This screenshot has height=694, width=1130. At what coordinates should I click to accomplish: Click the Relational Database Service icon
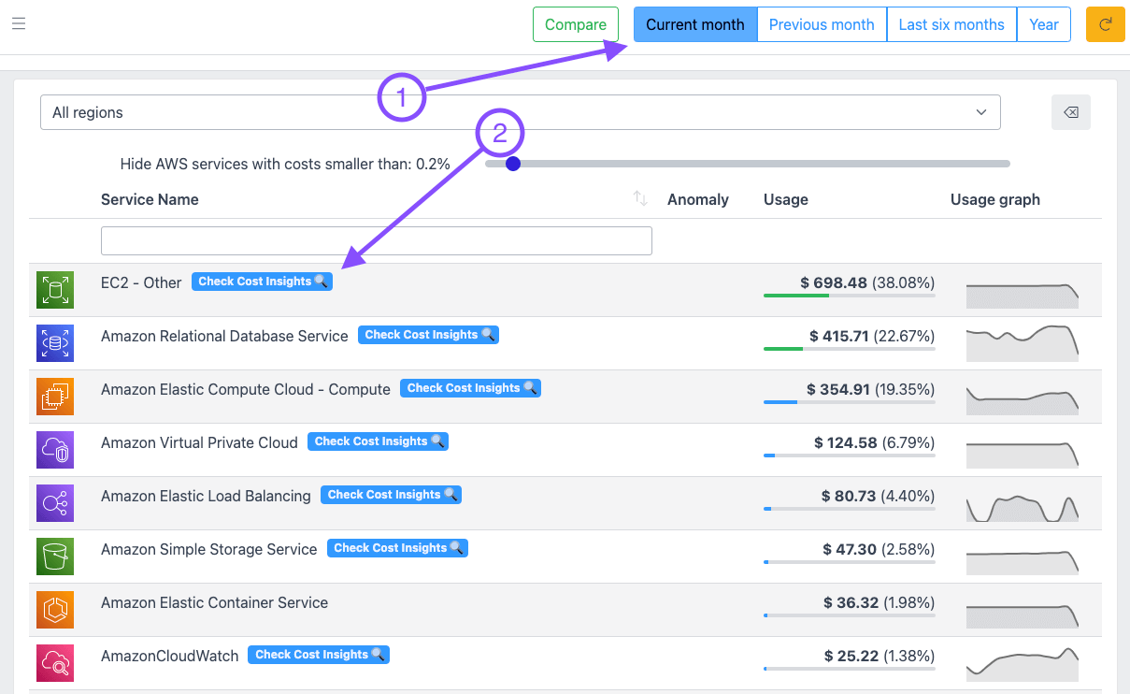pyautogui.click(x=55, y=343)
